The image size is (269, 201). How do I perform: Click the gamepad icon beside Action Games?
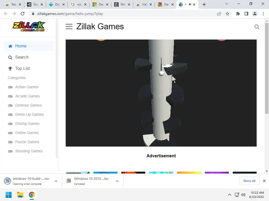10,87
